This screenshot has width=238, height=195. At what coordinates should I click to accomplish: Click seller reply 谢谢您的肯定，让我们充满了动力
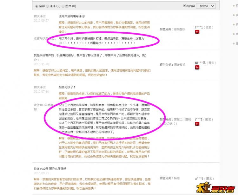pyautogui.click(x=104, y=96)
